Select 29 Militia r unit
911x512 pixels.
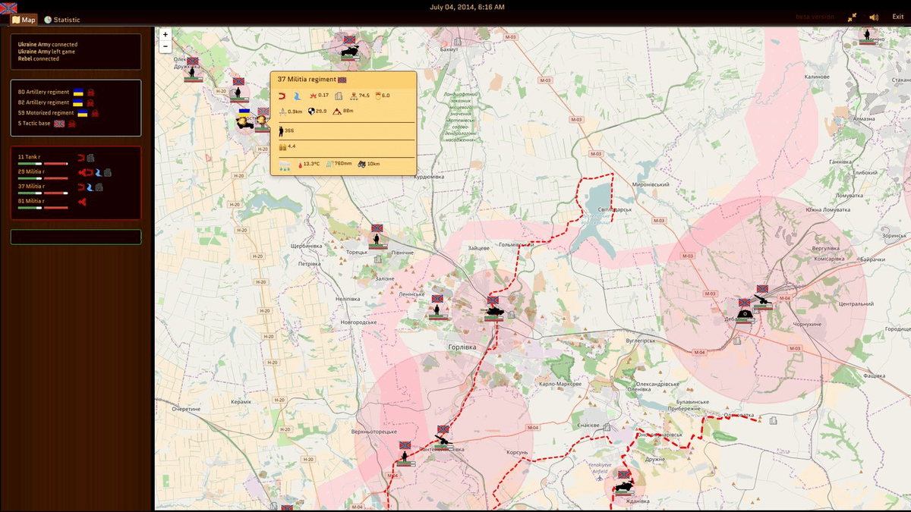click(31, 171)
